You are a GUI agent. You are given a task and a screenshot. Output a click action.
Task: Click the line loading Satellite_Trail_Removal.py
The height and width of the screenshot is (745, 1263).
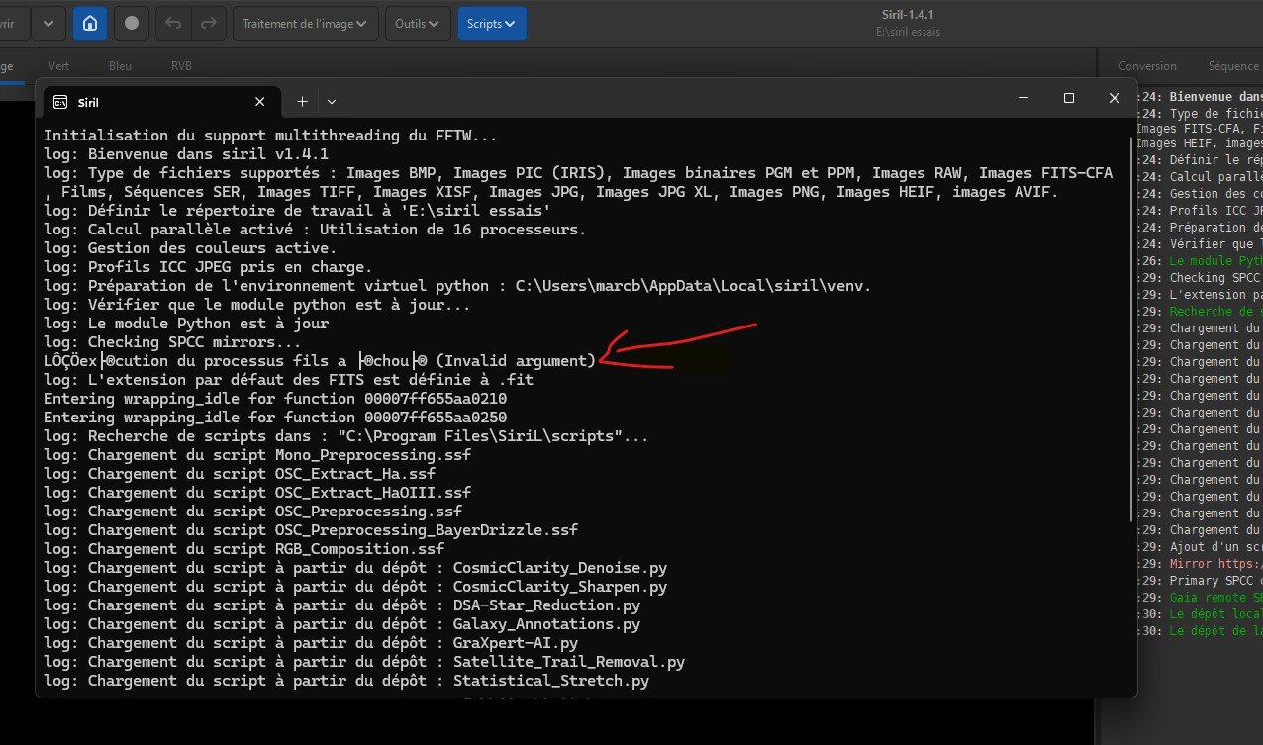(364, 662)
